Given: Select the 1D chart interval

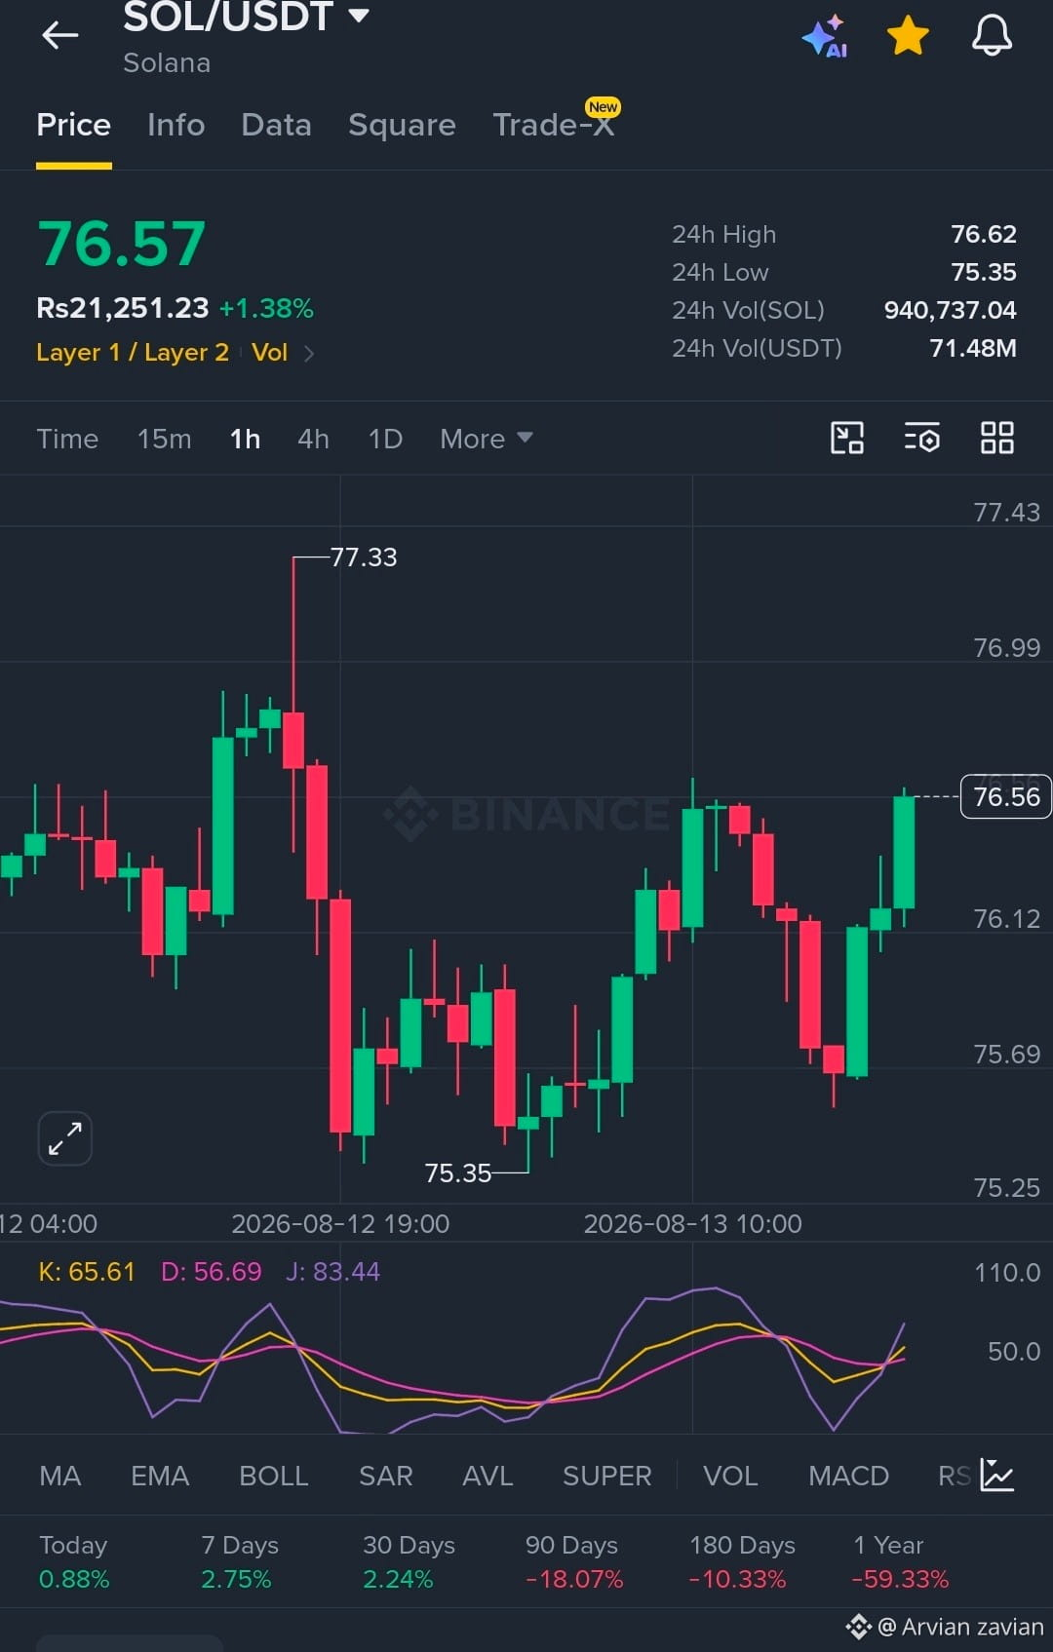Looking at the screenshot, I should point(385,439).
